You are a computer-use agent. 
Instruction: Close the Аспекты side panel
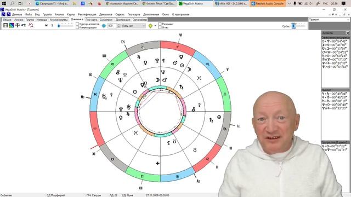pos(347,33)
